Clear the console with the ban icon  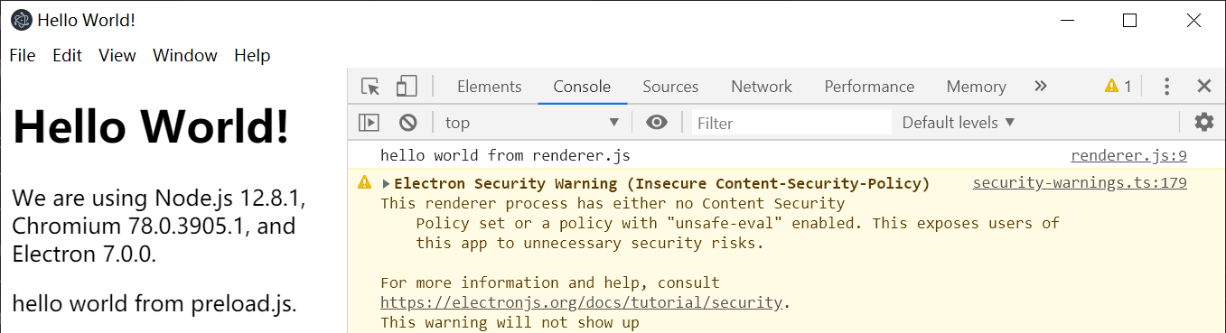pos(408,123)
